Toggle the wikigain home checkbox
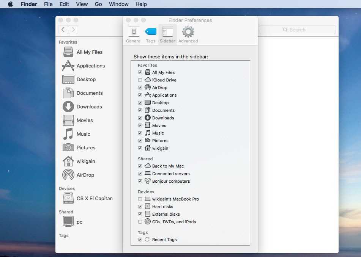361x257 pixels. coord(140,148)
